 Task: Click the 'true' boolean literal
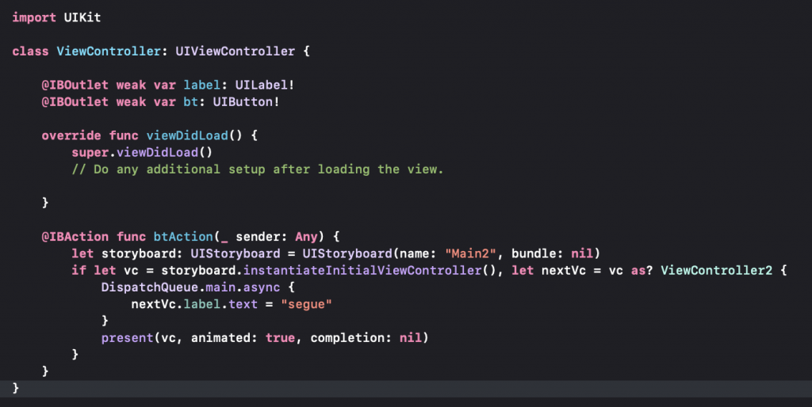tap(280, 338)
